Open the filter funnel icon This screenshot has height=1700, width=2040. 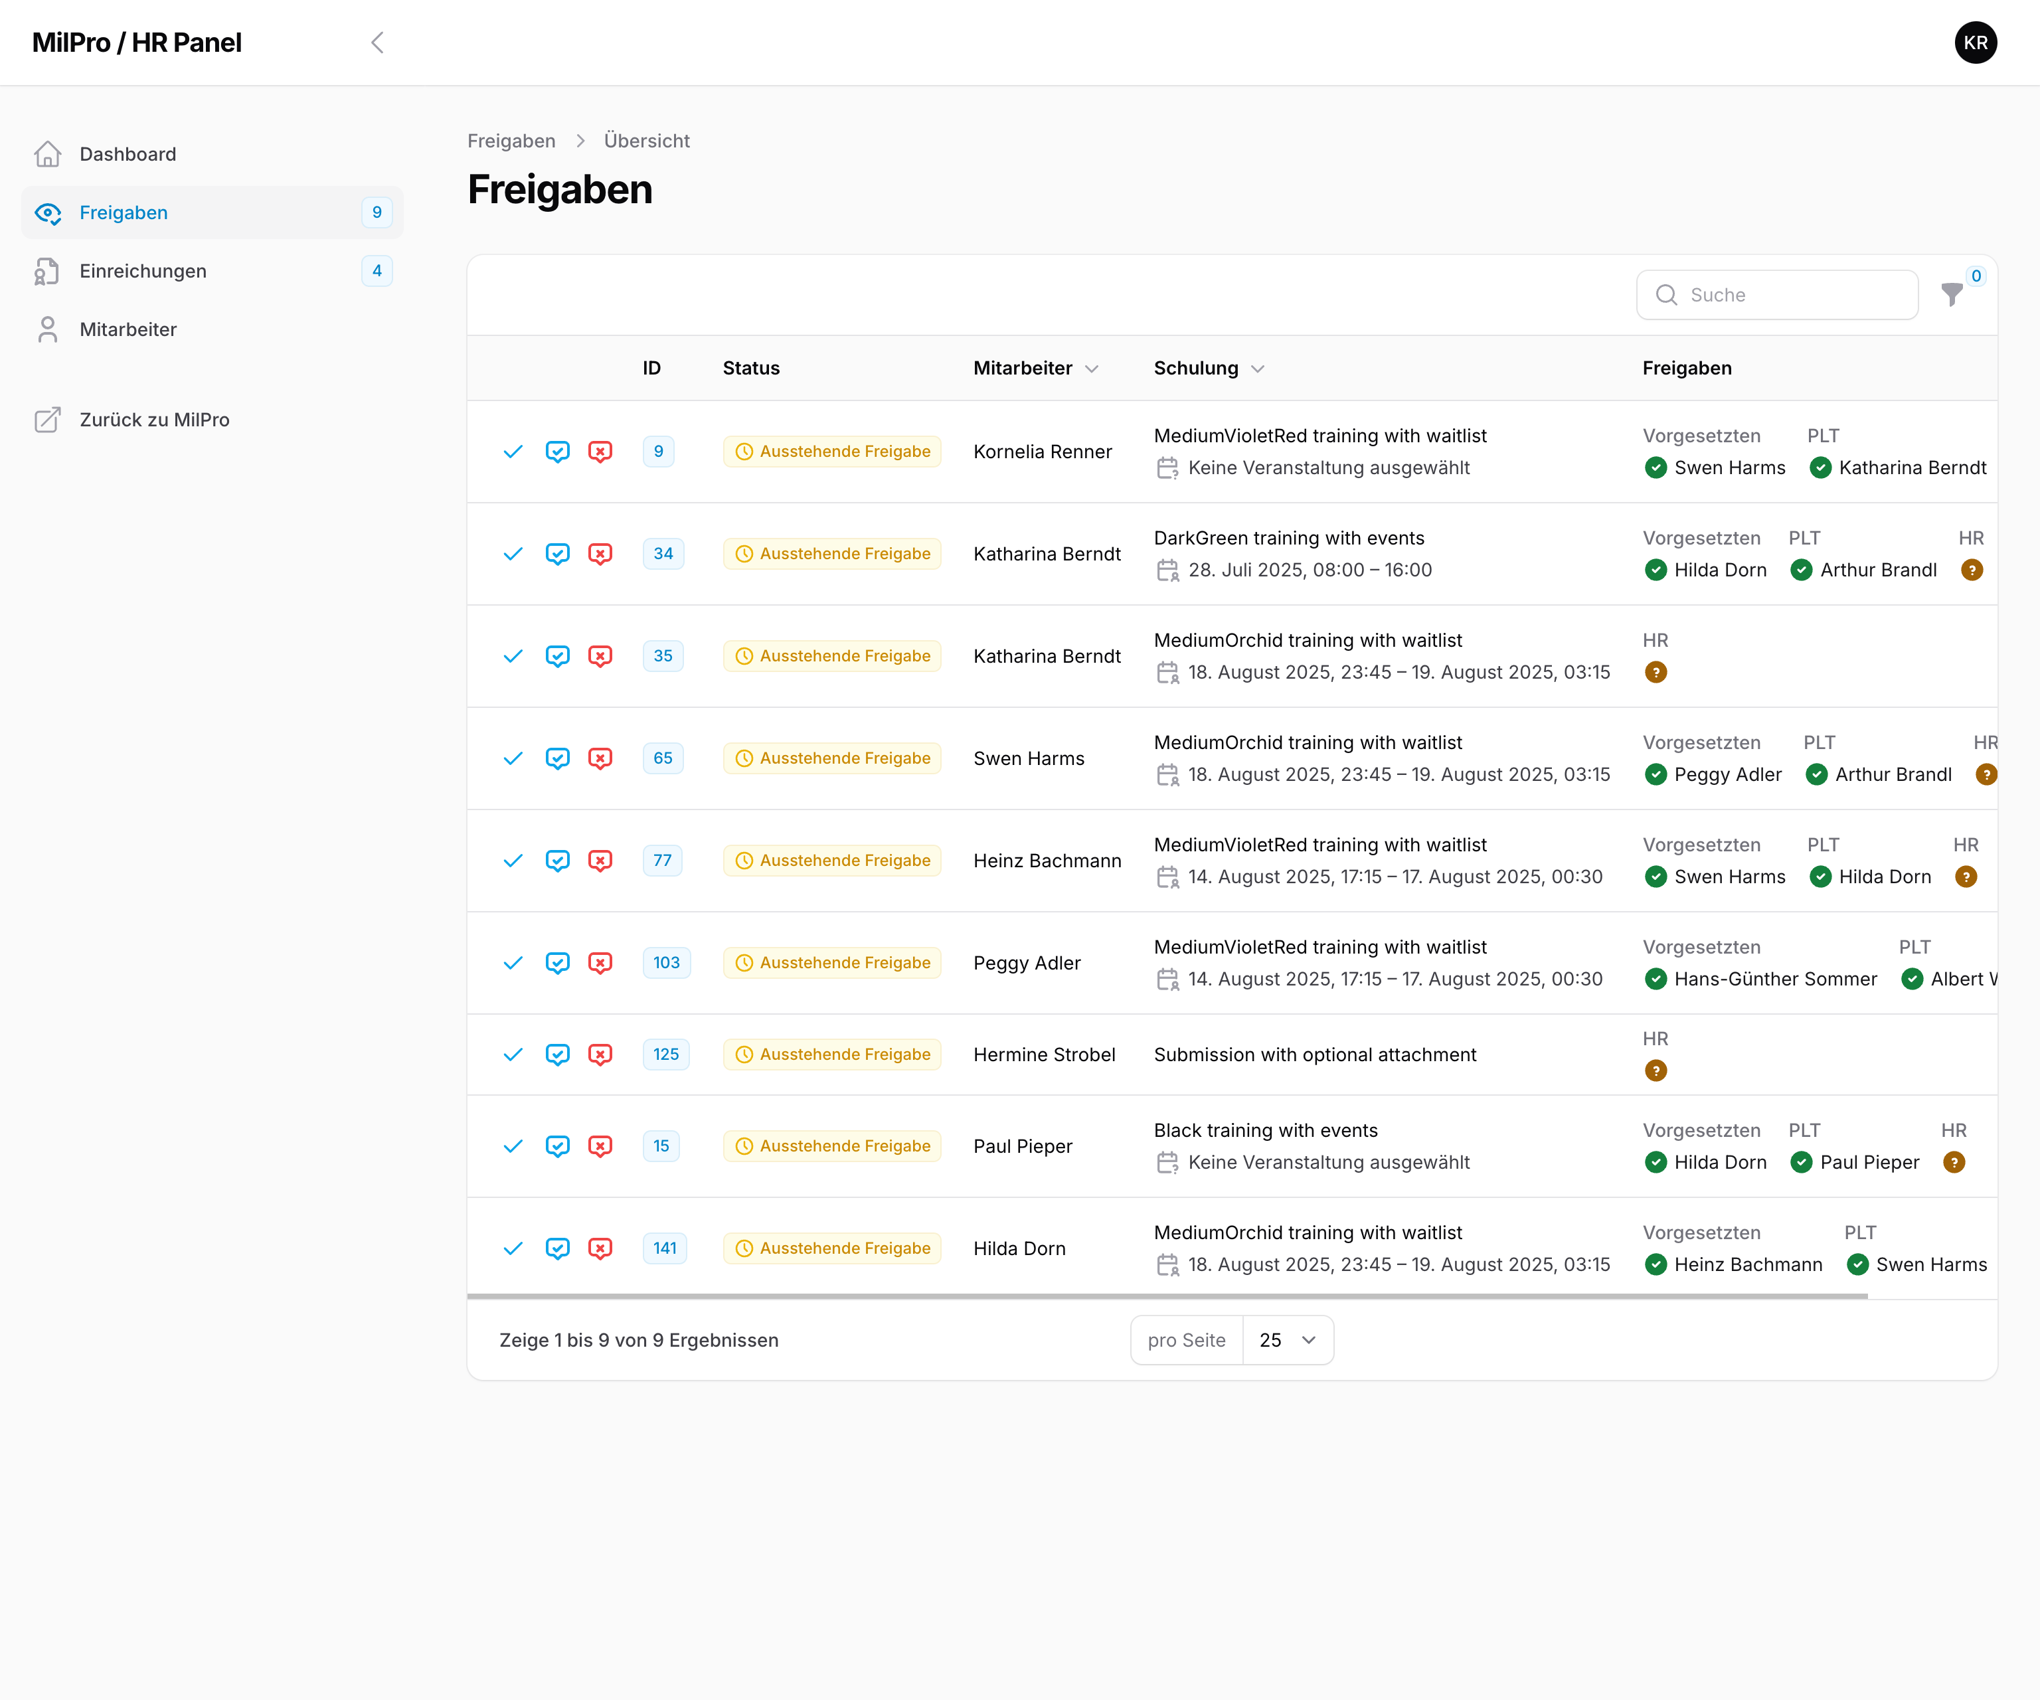1952,294
